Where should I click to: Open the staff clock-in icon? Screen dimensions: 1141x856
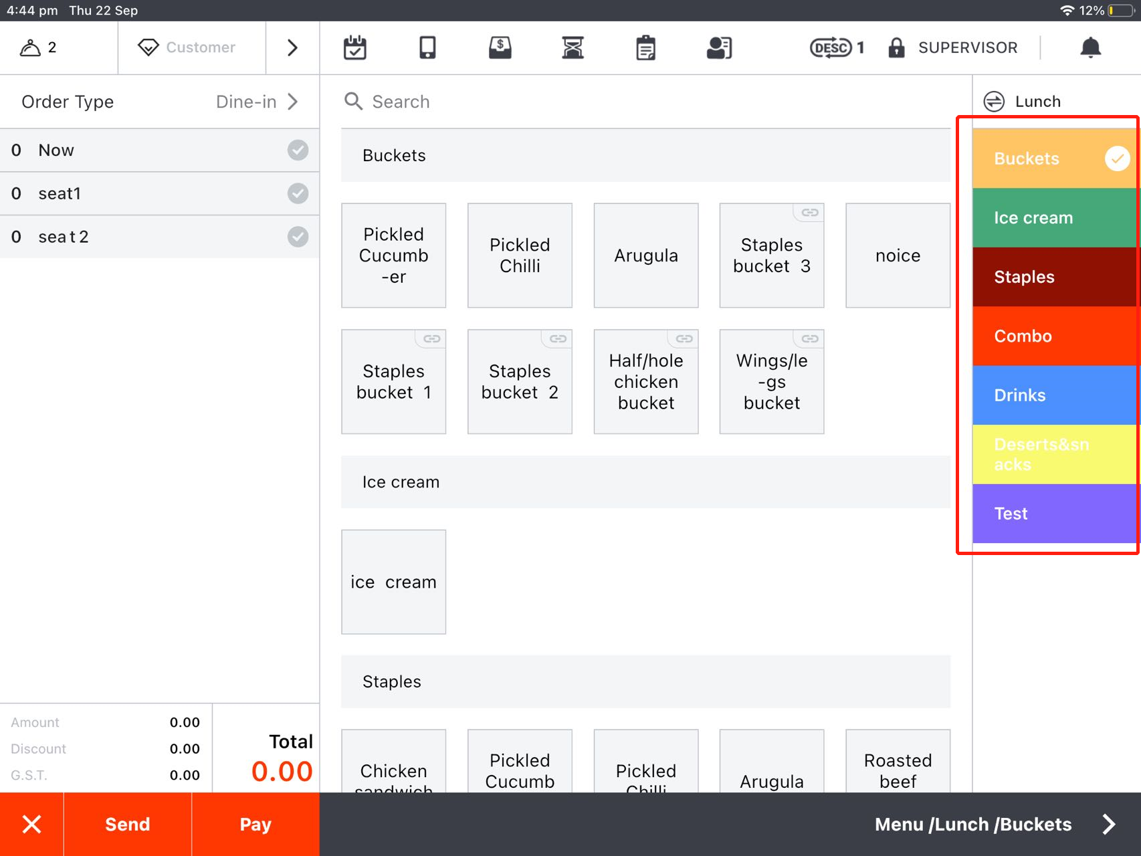click(x=719, y=47)
